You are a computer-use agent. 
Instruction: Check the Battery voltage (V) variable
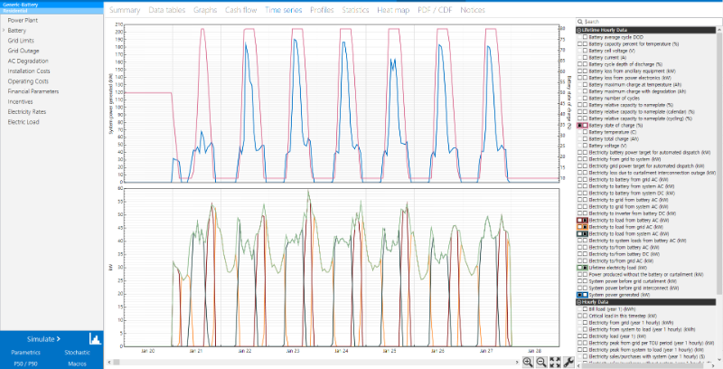tap(585, 145)
